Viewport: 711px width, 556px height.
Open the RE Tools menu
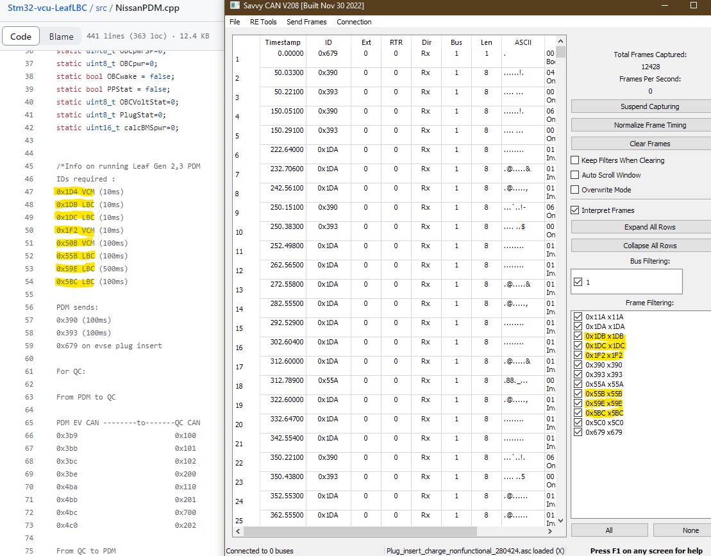pos(263,22)
